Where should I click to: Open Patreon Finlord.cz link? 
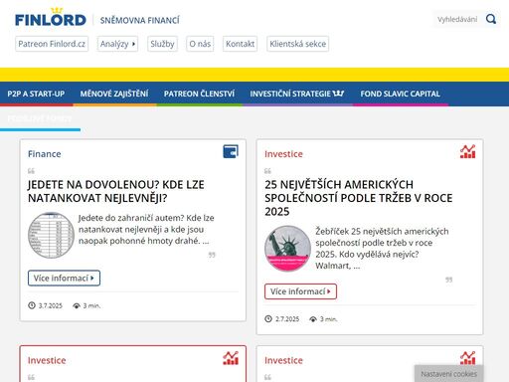pos(52,44)
